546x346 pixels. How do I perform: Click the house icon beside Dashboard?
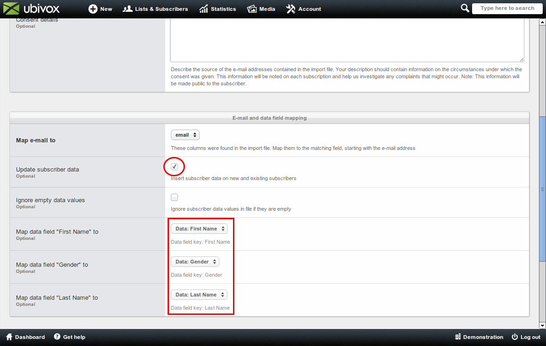click(x=9, y=337)
